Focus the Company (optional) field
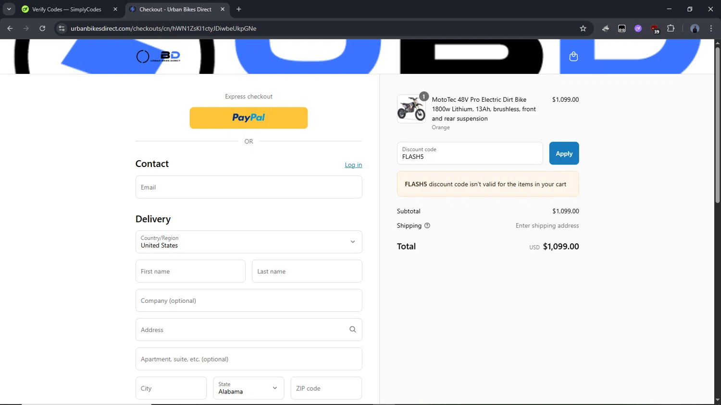 249,300
